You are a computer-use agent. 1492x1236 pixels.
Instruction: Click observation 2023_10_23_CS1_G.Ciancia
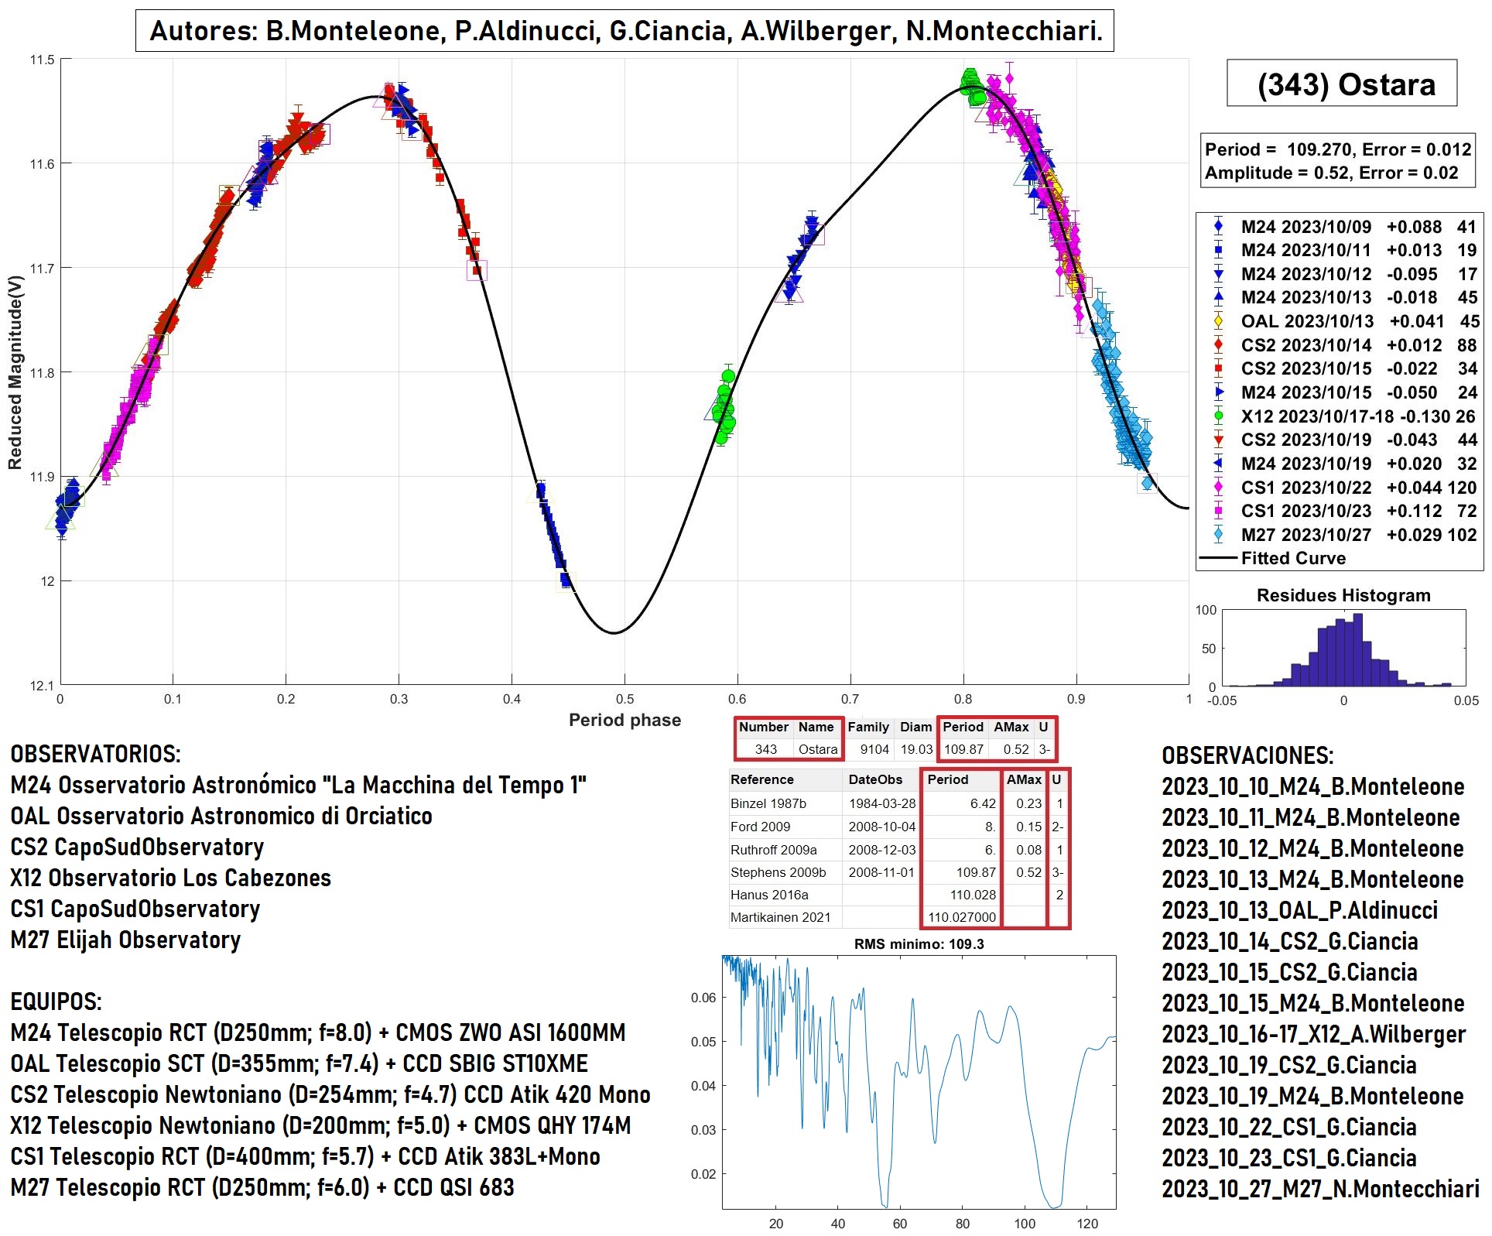pyautogui.click(x=1289, y=1158)
